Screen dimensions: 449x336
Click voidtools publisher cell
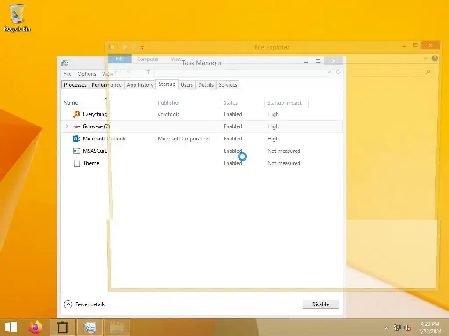[169, 114]
